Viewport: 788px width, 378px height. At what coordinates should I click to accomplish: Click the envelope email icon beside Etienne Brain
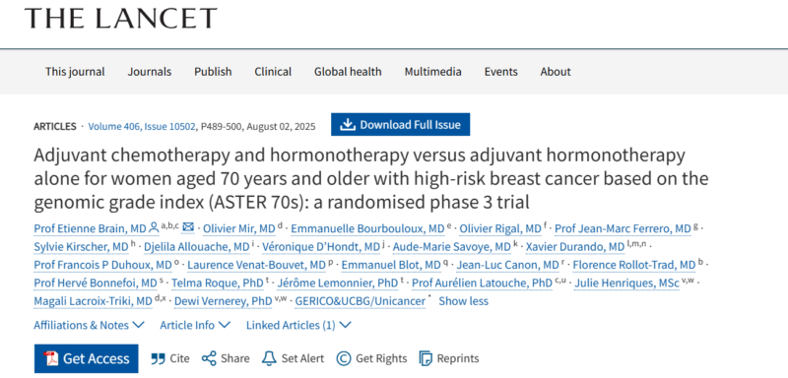click(x=188, y=228)
